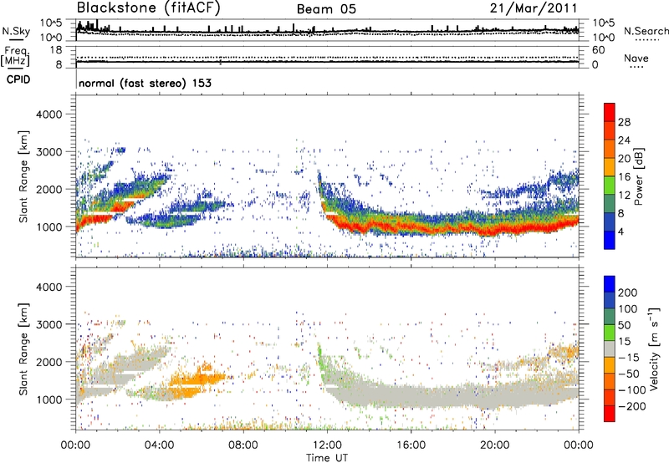
Task: Select the bright red top segment of power bar
Action: [x=610, y=112]
